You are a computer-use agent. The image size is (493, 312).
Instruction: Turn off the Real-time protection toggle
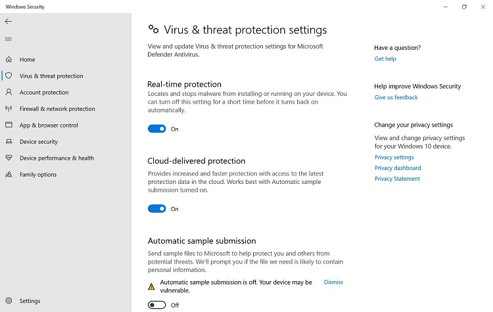click(x=157, y=129)
